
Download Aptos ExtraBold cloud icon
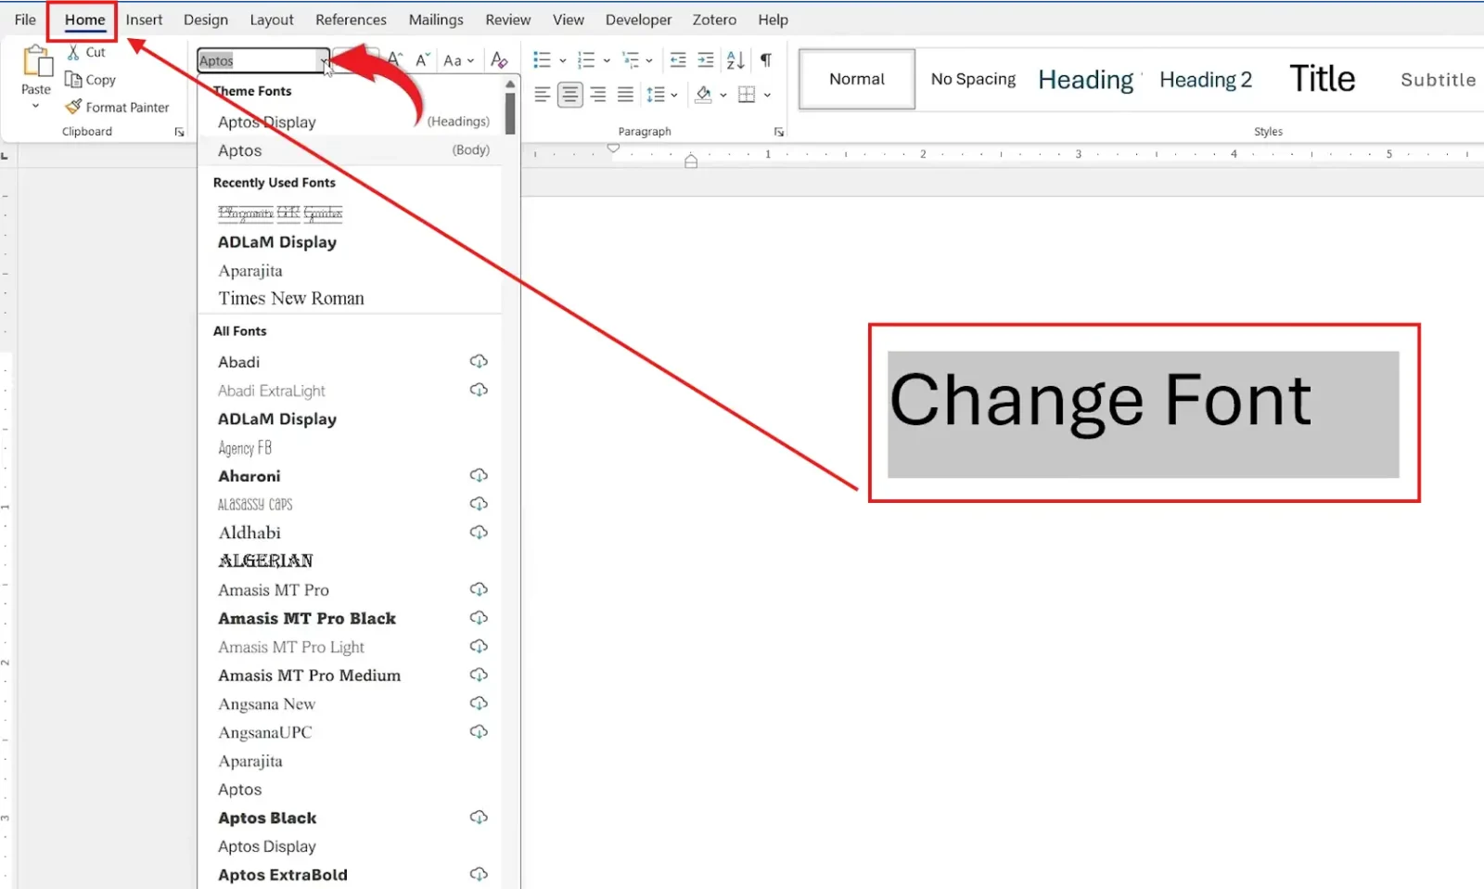tap(479, 873)
